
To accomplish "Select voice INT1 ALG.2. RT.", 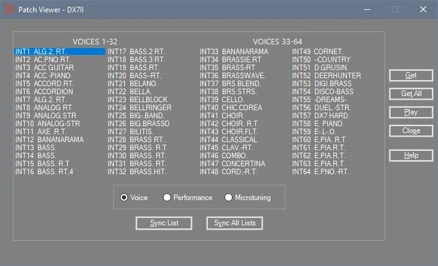I will [60, 52].
